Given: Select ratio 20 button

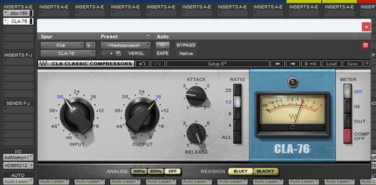Looking at the screenshot, I should [238, 90].
